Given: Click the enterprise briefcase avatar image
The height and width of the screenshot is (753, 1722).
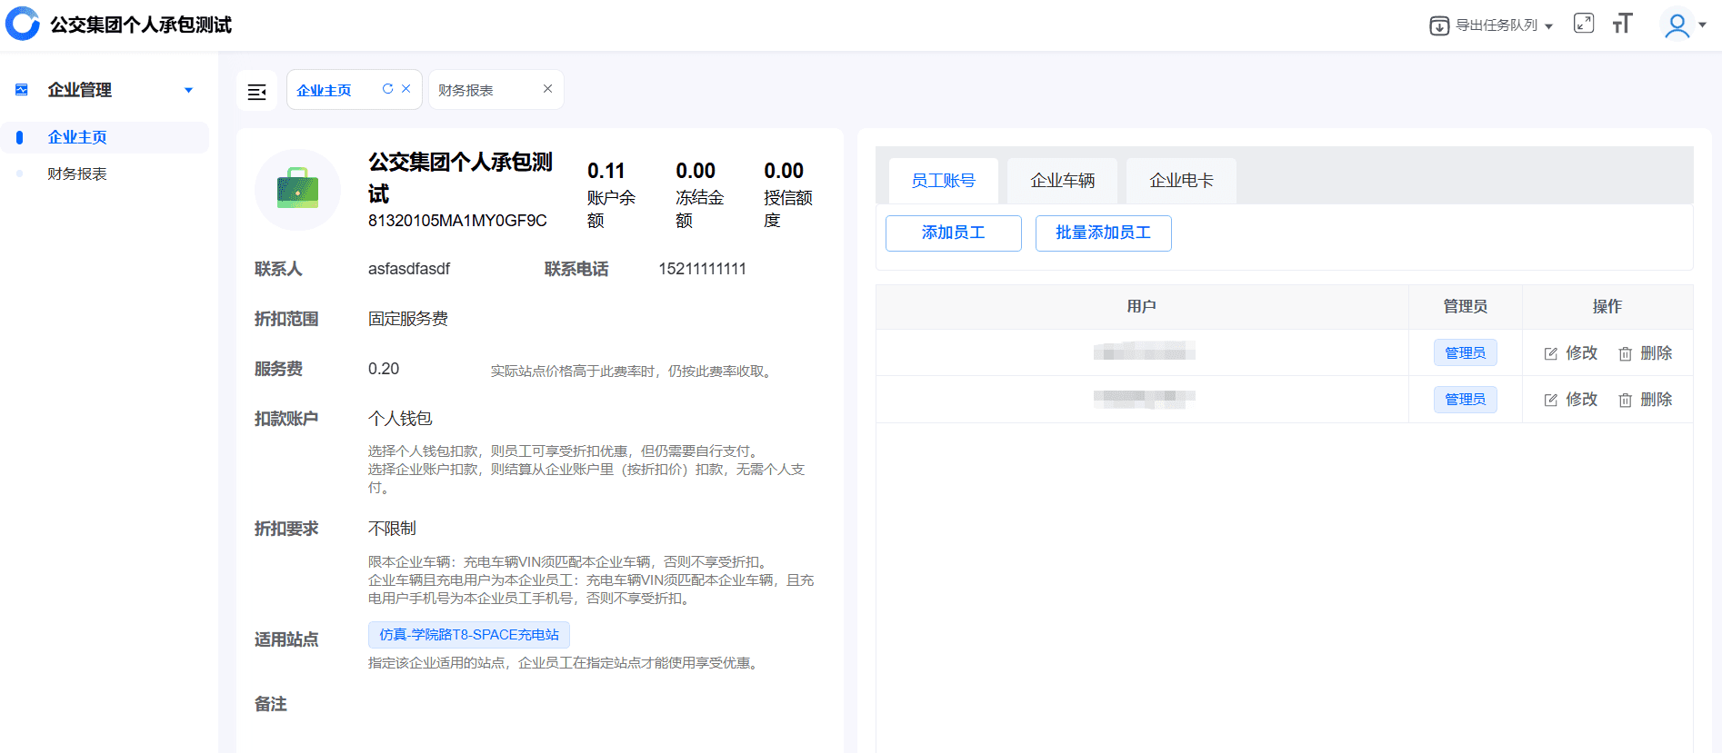Looking at the screenshot, I should 297,190.
